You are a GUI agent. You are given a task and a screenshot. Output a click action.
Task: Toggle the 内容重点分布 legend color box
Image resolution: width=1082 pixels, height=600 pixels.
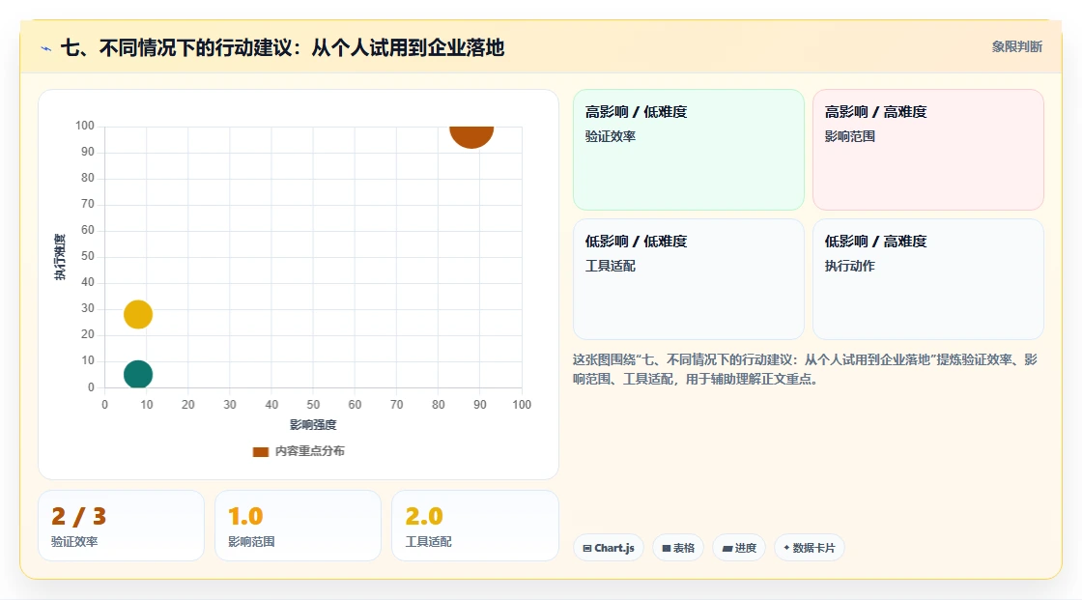260,451
